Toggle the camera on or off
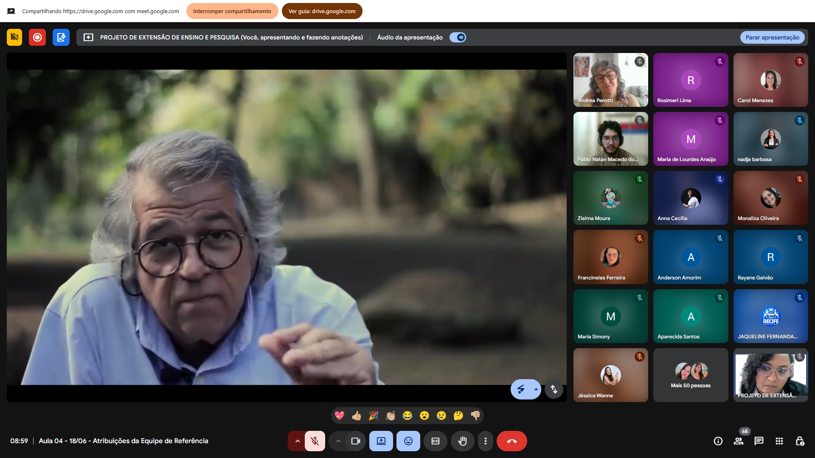 coord(356,441)
